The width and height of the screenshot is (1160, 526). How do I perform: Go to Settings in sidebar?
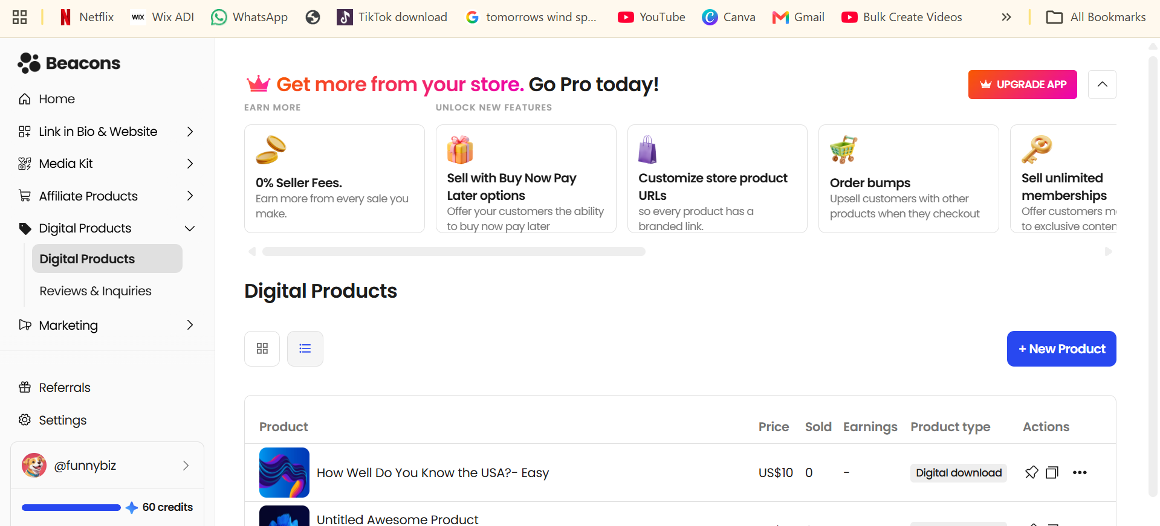pyautogui.click(x=63, y=420)
